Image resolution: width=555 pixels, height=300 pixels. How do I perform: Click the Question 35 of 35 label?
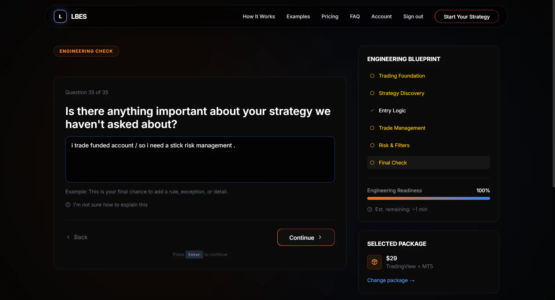pyautogui.click(x=87, y=92)
